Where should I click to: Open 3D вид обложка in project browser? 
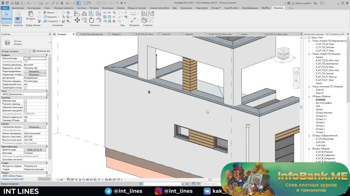[x=324, y=113]
